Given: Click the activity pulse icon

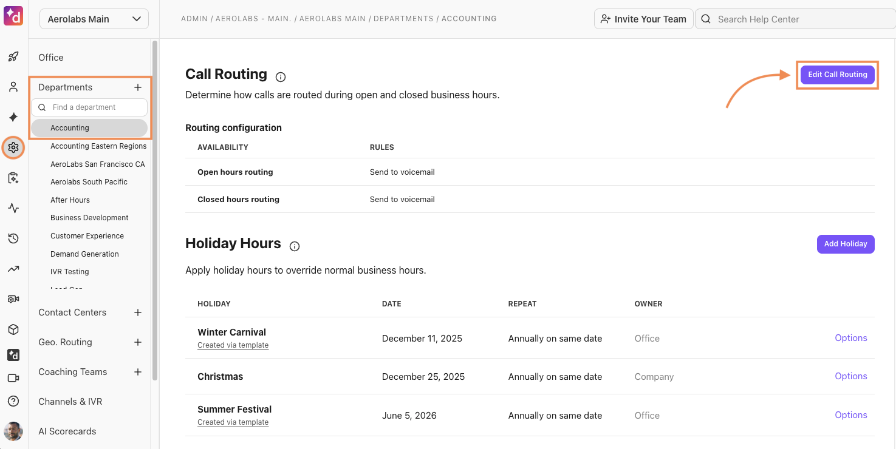Looking at the screenshot, I should point(13,208).
